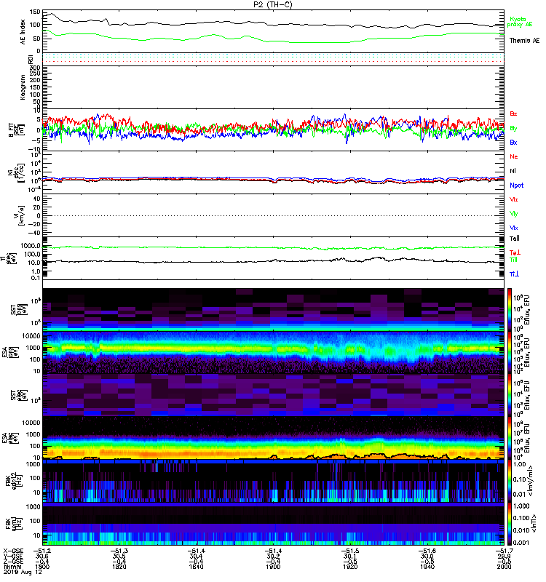Select the green By legend entry
546x582 pixels.
513,129
